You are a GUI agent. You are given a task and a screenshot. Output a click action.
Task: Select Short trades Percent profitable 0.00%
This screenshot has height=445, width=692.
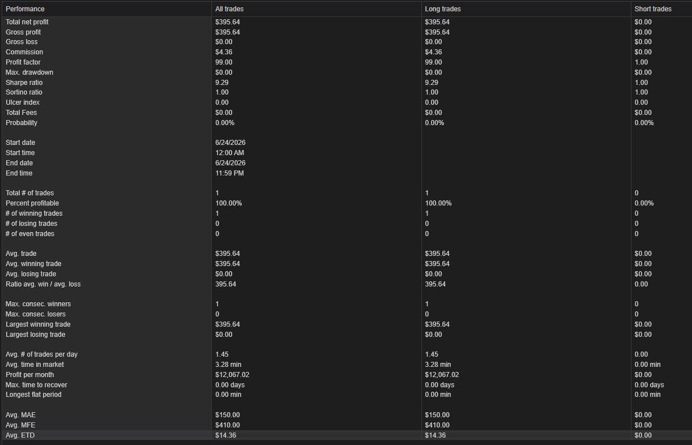tap(644, 203)
